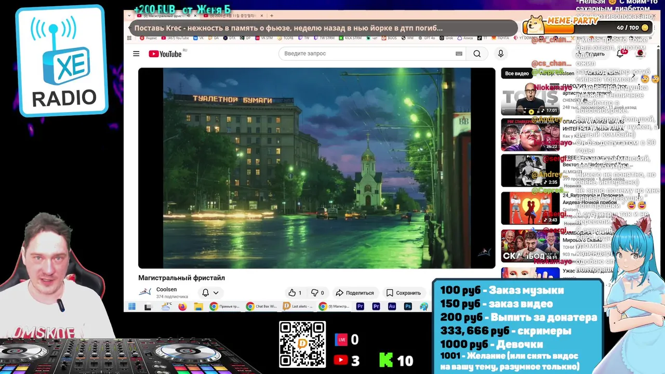Open the Windows Start menu
The width and height of the screenshot is (665, 374).
pos(132,306)
